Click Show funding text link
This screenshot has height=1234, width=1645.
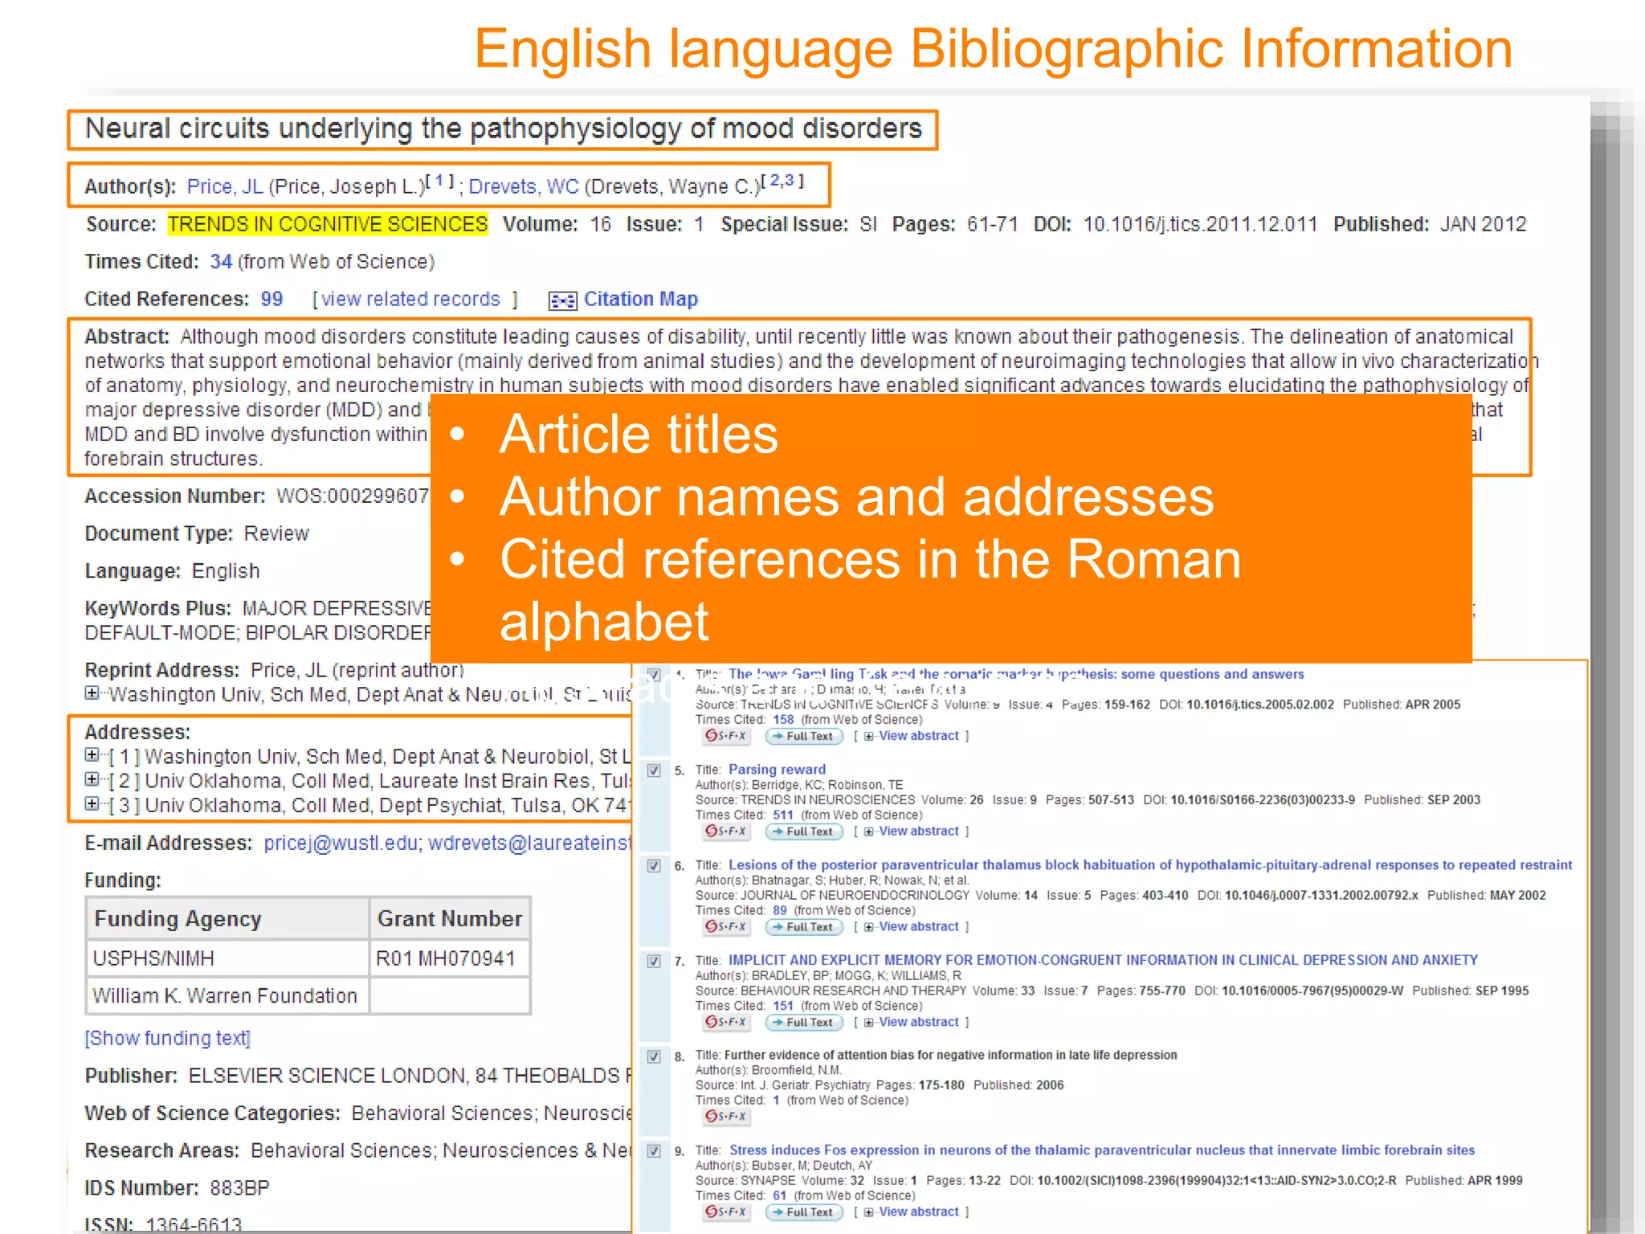coord(168,1039)
